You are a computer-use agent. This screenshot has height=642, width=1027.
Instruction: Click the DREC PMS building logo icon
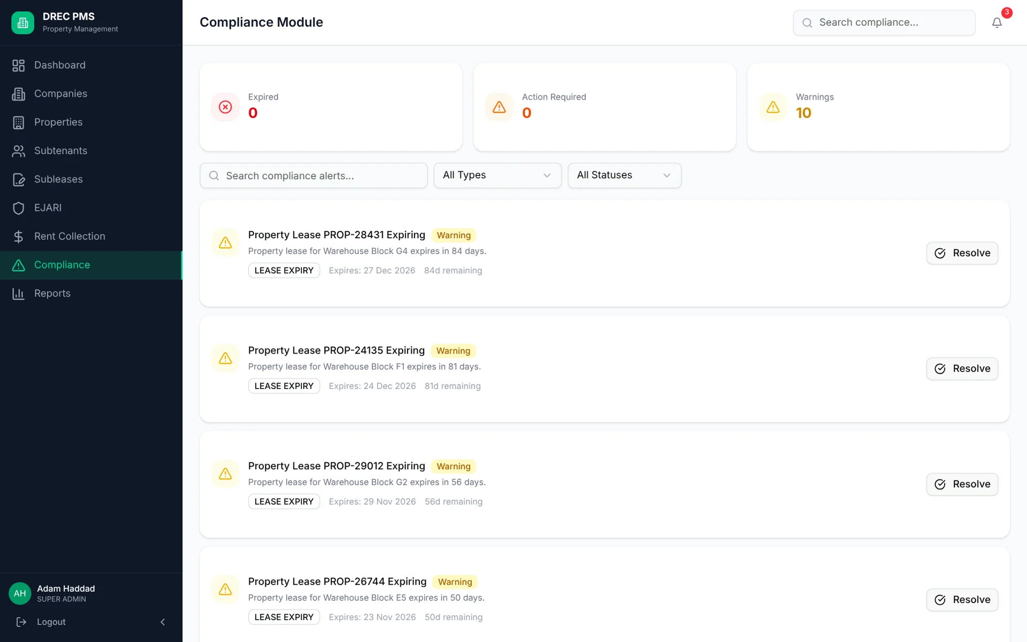pyautogui.click(x=22, y=22)
